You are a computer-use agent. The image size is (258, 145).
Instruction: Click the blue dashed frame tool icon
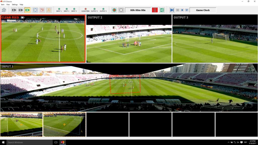pyautogui.click(x=35, y=10)
